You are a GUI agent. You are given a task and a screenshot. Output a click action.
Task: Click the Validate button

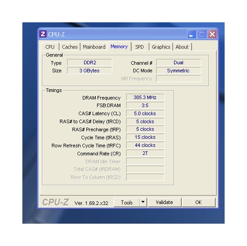point(165,202)
